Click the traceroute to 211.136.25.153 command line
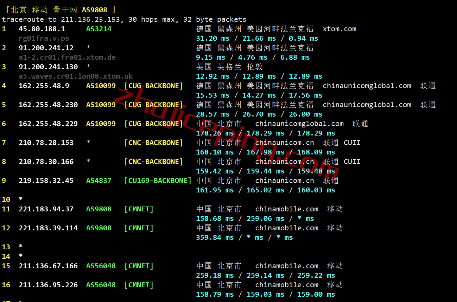This screenshot has height=302, width=457. 124,19
